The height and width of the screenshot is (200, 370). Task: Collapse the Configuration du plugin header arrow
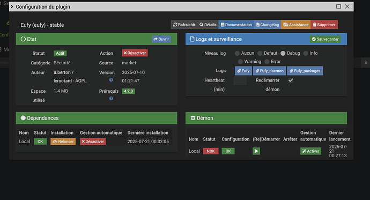tap(12, 6)
